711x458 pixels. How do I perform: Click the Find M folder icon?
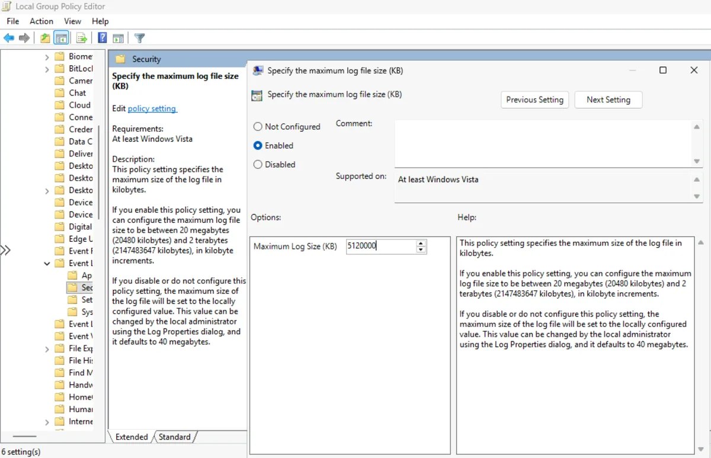point(59,373)
